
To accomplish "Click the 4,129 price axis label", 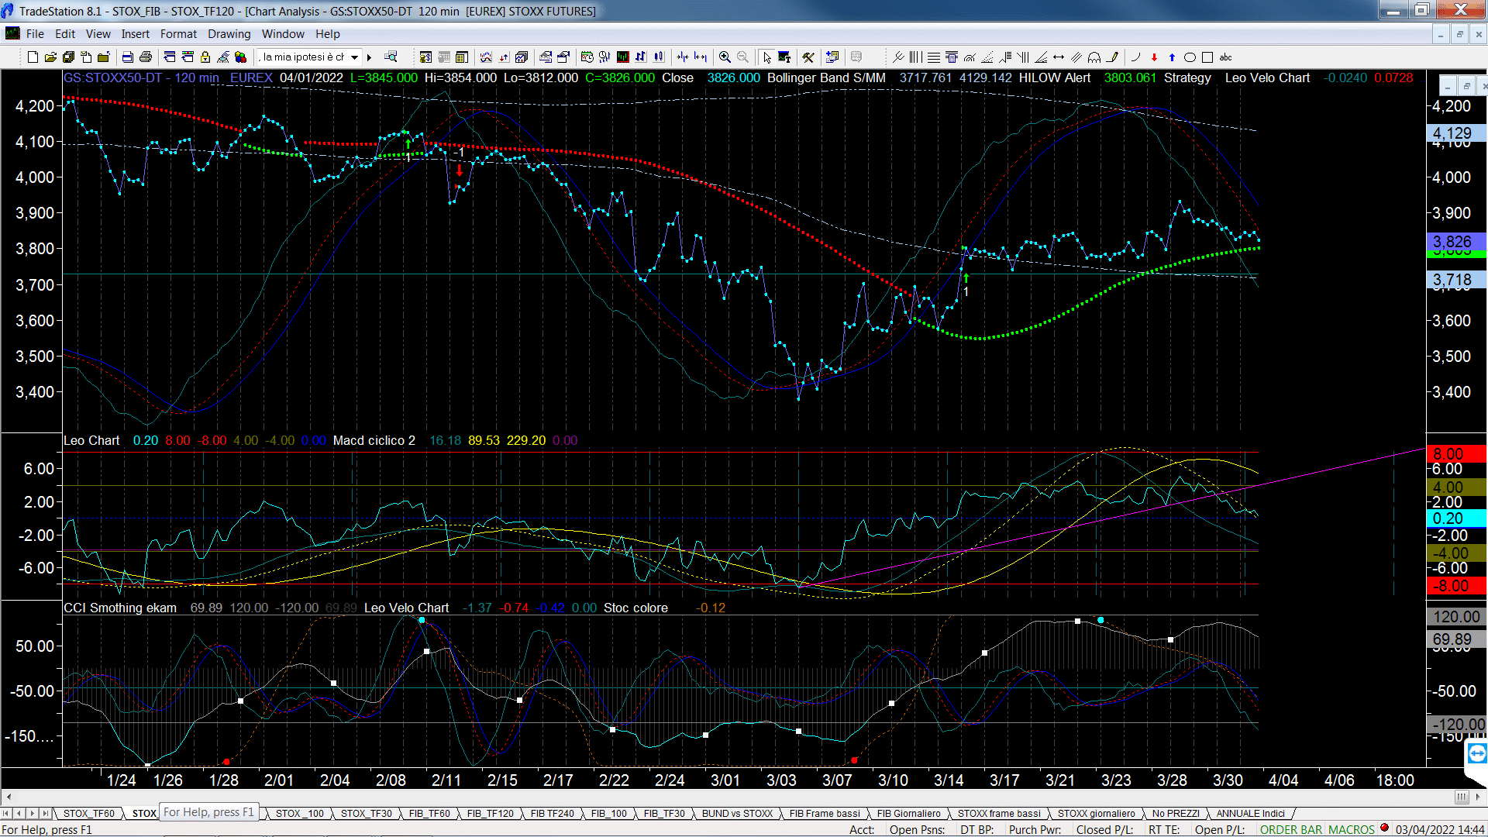I will [1455, 133].
